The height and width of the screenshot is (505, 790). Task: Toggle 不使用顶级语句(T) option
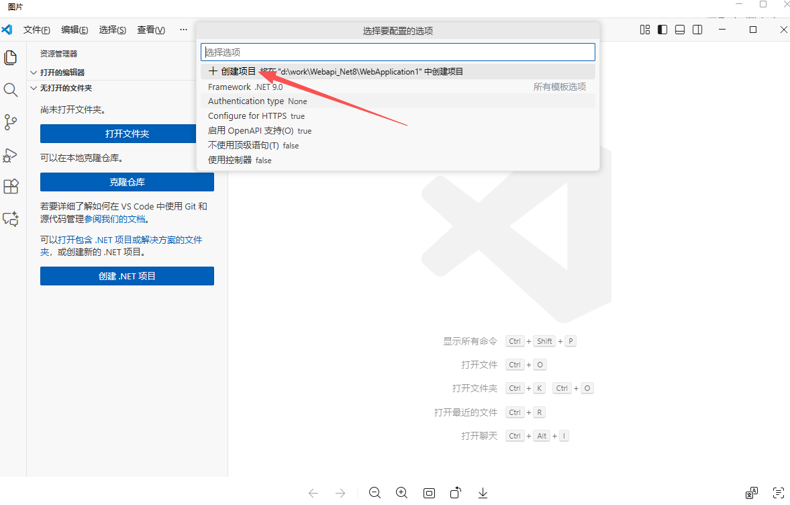click(398, 146)
